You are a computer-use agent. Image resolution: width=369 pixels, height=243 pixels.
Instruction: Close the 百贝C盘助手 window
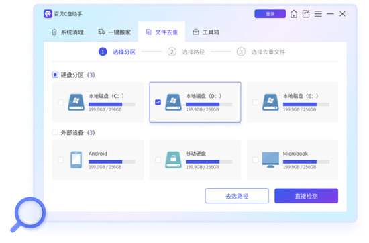(x=342, y=14)
